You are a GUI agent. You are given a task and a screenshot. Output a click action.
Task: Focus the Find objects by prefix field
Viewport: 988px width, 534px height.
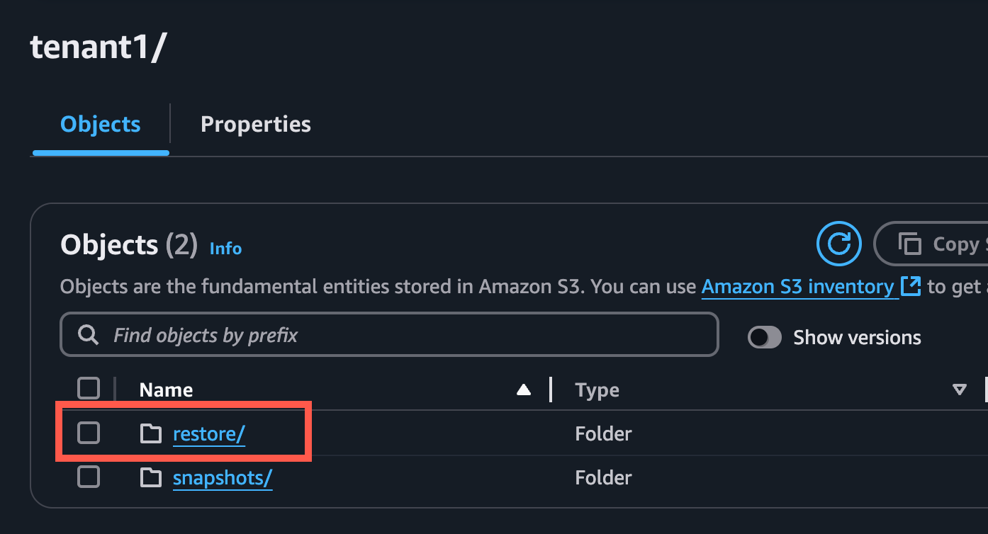point(411,335)
